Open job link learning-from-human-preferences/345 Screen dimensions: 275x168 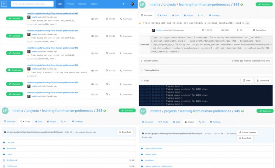point(53,13)
